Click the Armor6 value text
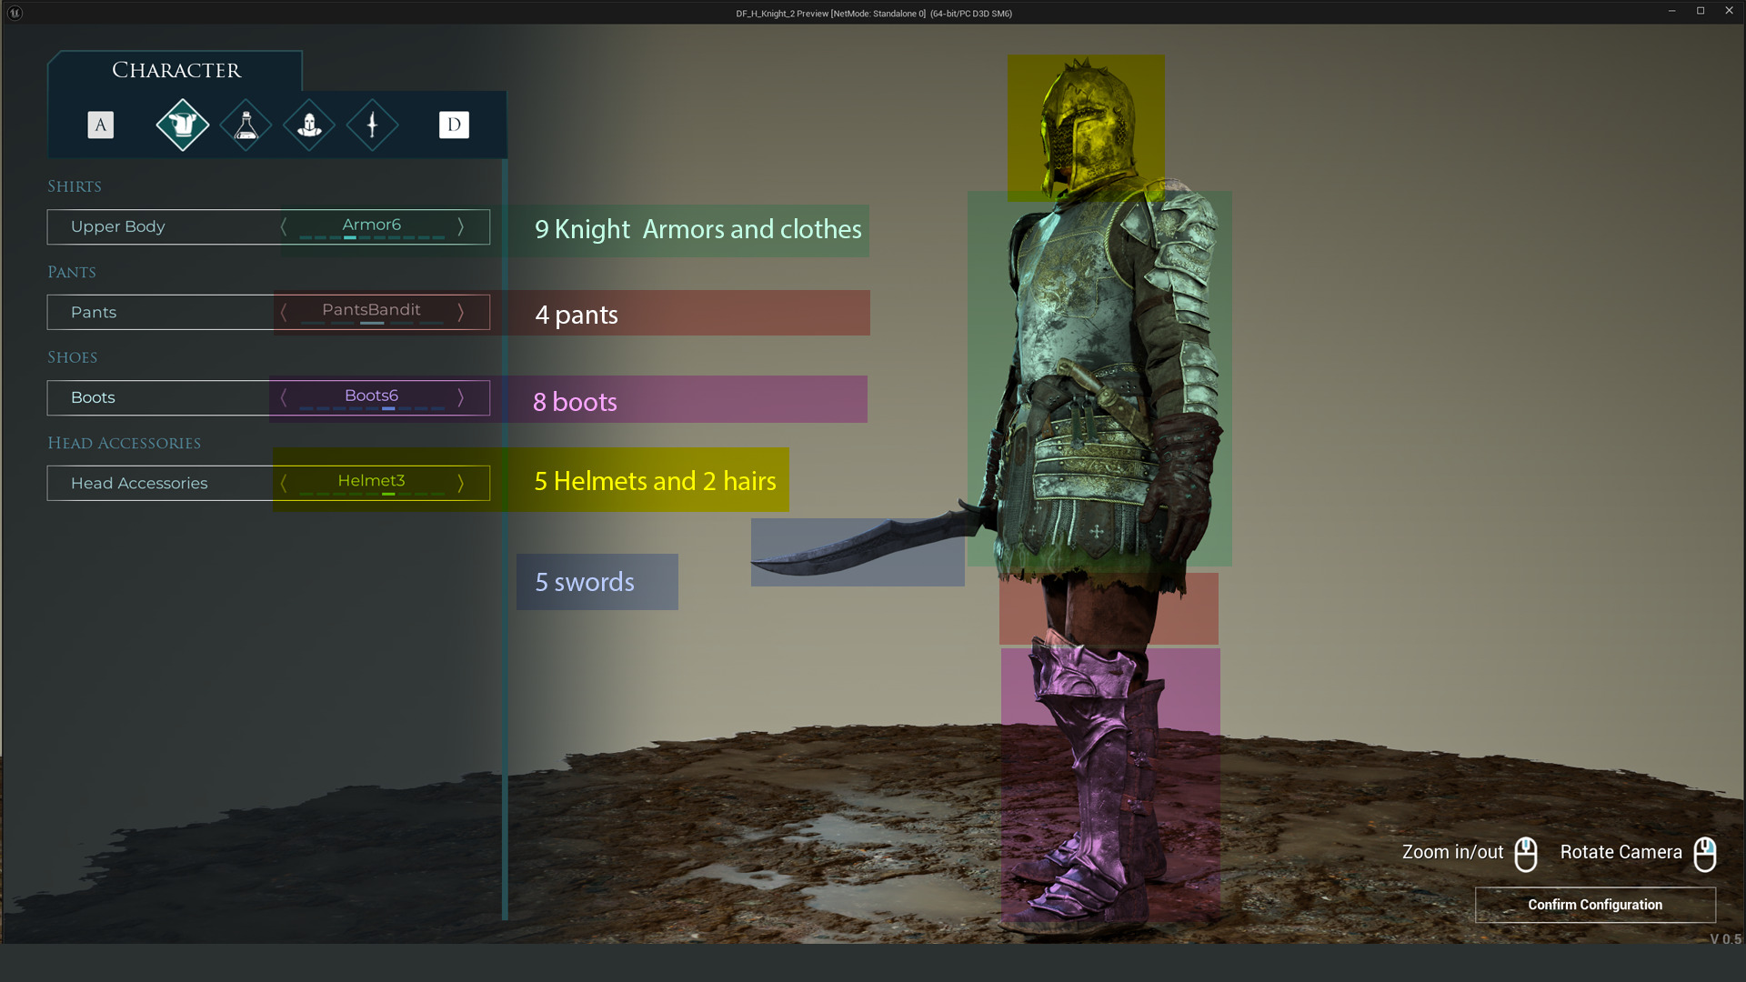The image size is (1746, 982). tap(371, 224)
